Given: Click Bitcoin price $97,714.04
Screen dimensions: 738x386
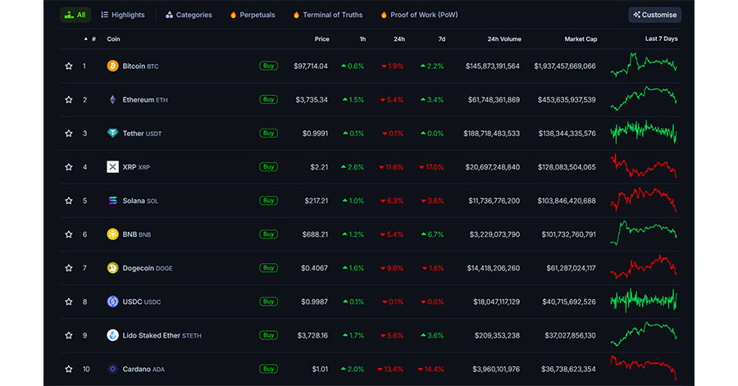Looking at the screenshot, I should click(x=311, y=66).
